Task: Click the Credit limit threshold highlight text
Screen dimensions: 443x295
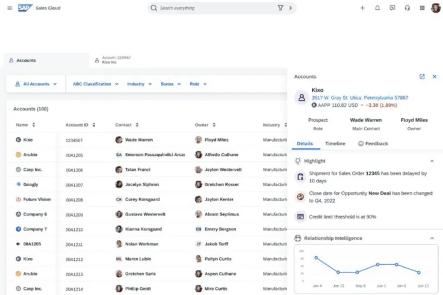Action: point(343,216)
